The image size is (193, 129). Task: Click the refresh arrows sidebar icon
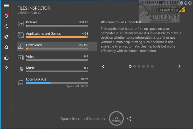point(6,26)
